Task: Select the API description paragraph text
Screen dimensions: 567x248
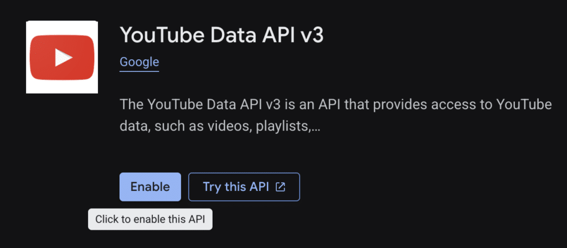Action: 336,116
